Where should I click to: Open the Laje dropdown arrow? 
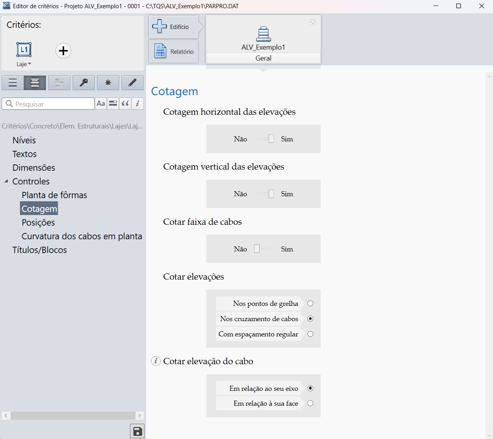(x=30, y=64)
